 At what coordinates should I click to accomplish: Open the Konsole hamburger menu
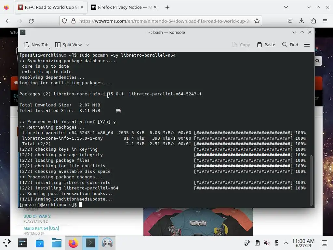[307, 45]
